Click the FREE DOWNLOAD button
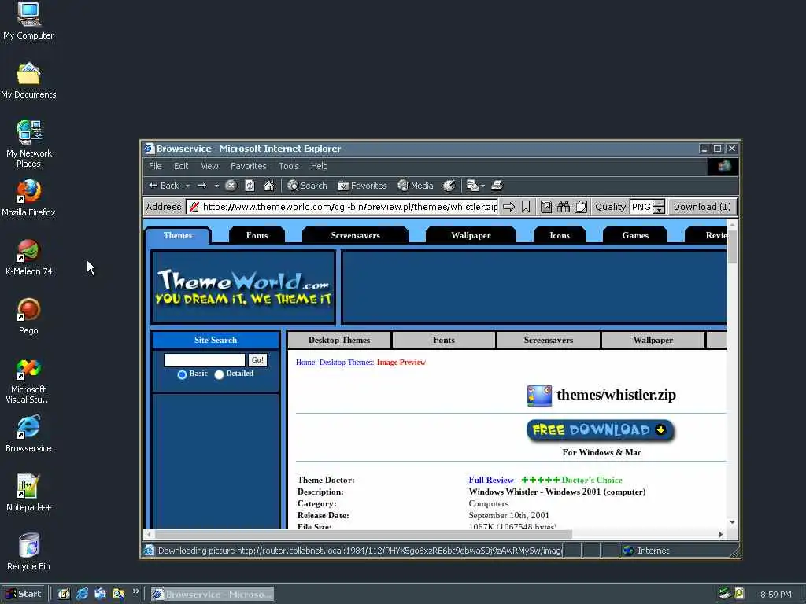 (601, 430)
